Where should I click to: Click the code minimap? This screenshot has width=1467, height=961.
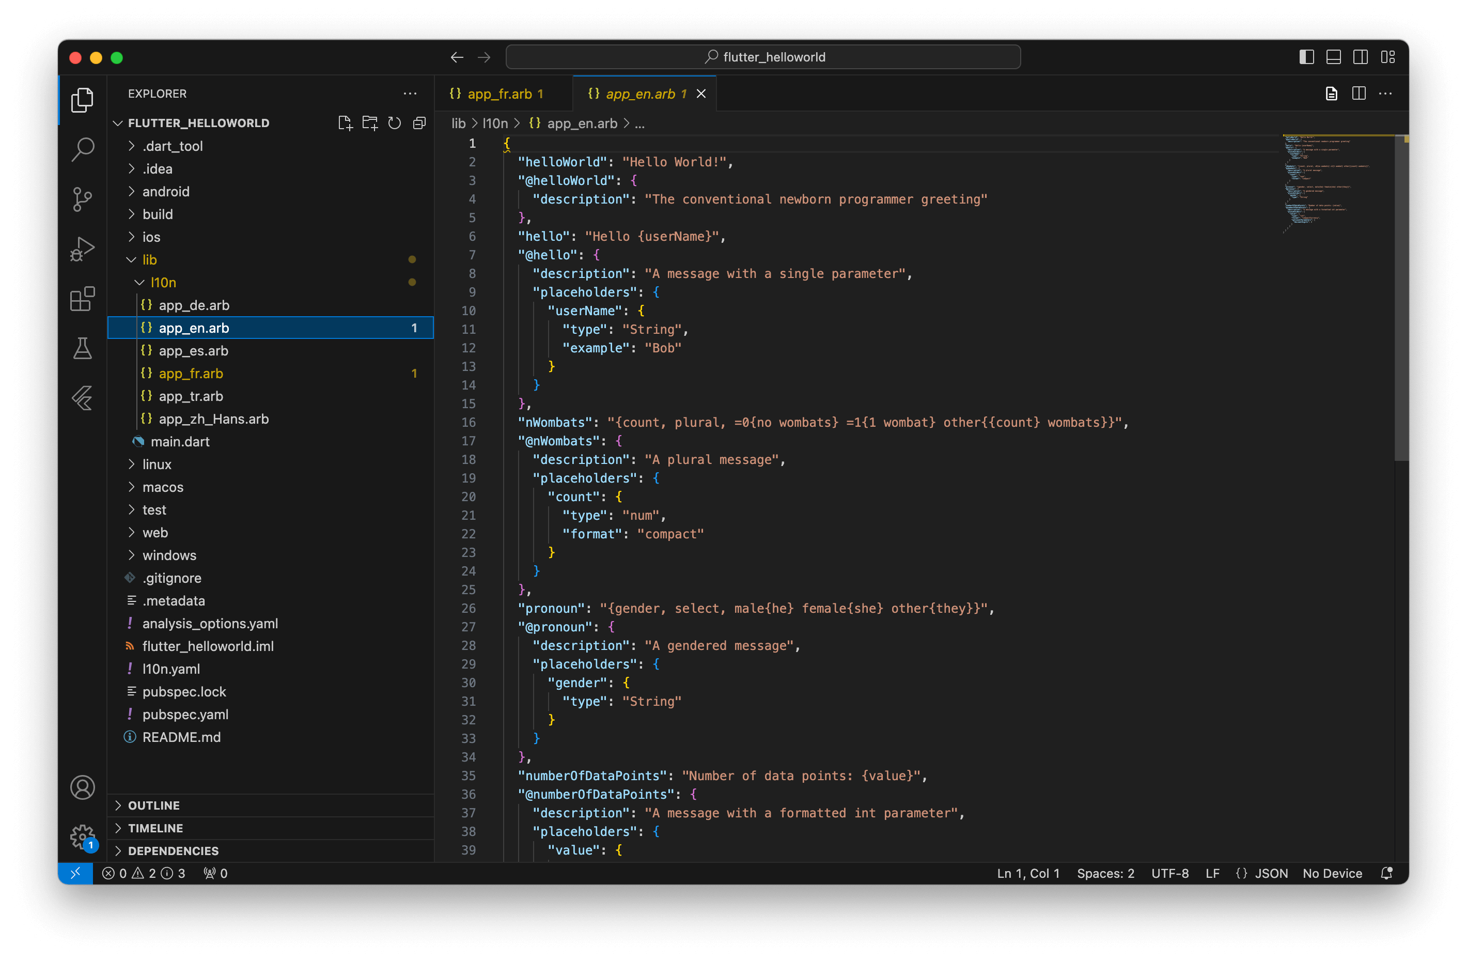coord(1337,185)
